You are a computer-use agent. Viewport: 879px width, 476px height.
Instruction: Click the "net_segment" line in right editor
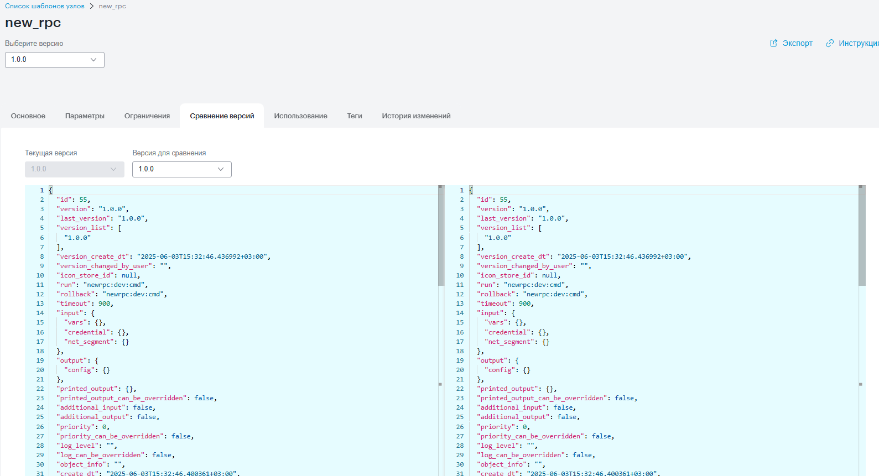click(x=517, y=342)
